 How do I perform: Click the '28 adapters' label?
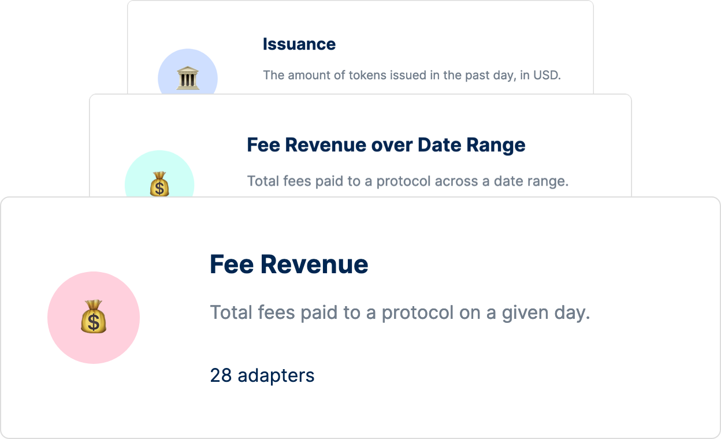pos(262,375)
